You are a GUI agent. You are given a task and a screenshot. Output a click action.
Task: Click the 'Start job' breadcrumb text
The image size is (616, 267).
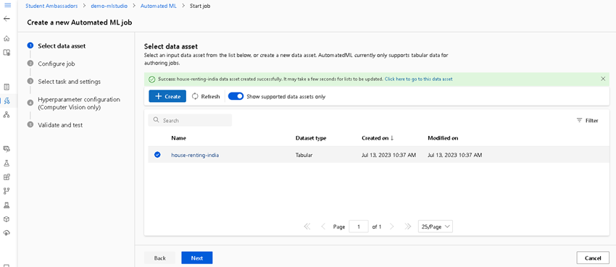tap(200, 6)
